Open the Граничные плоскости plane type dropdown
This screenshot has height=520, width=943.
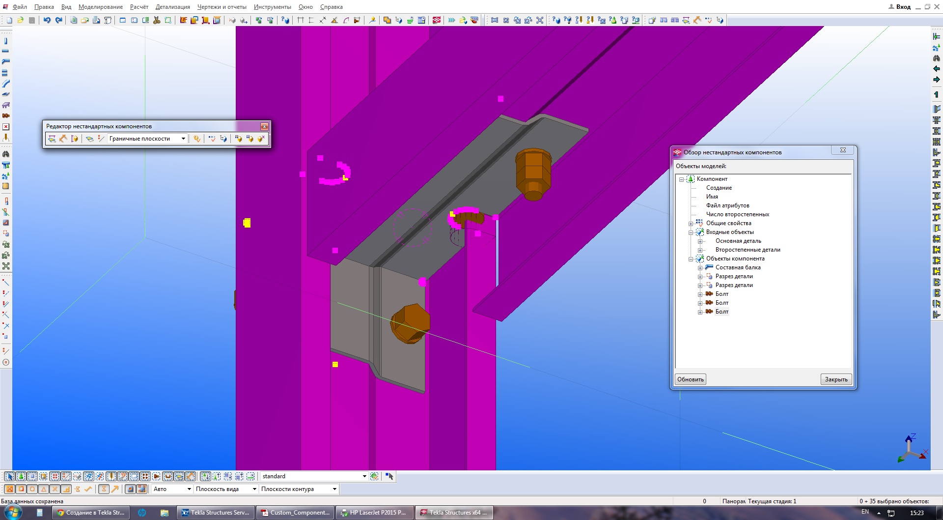183,139
